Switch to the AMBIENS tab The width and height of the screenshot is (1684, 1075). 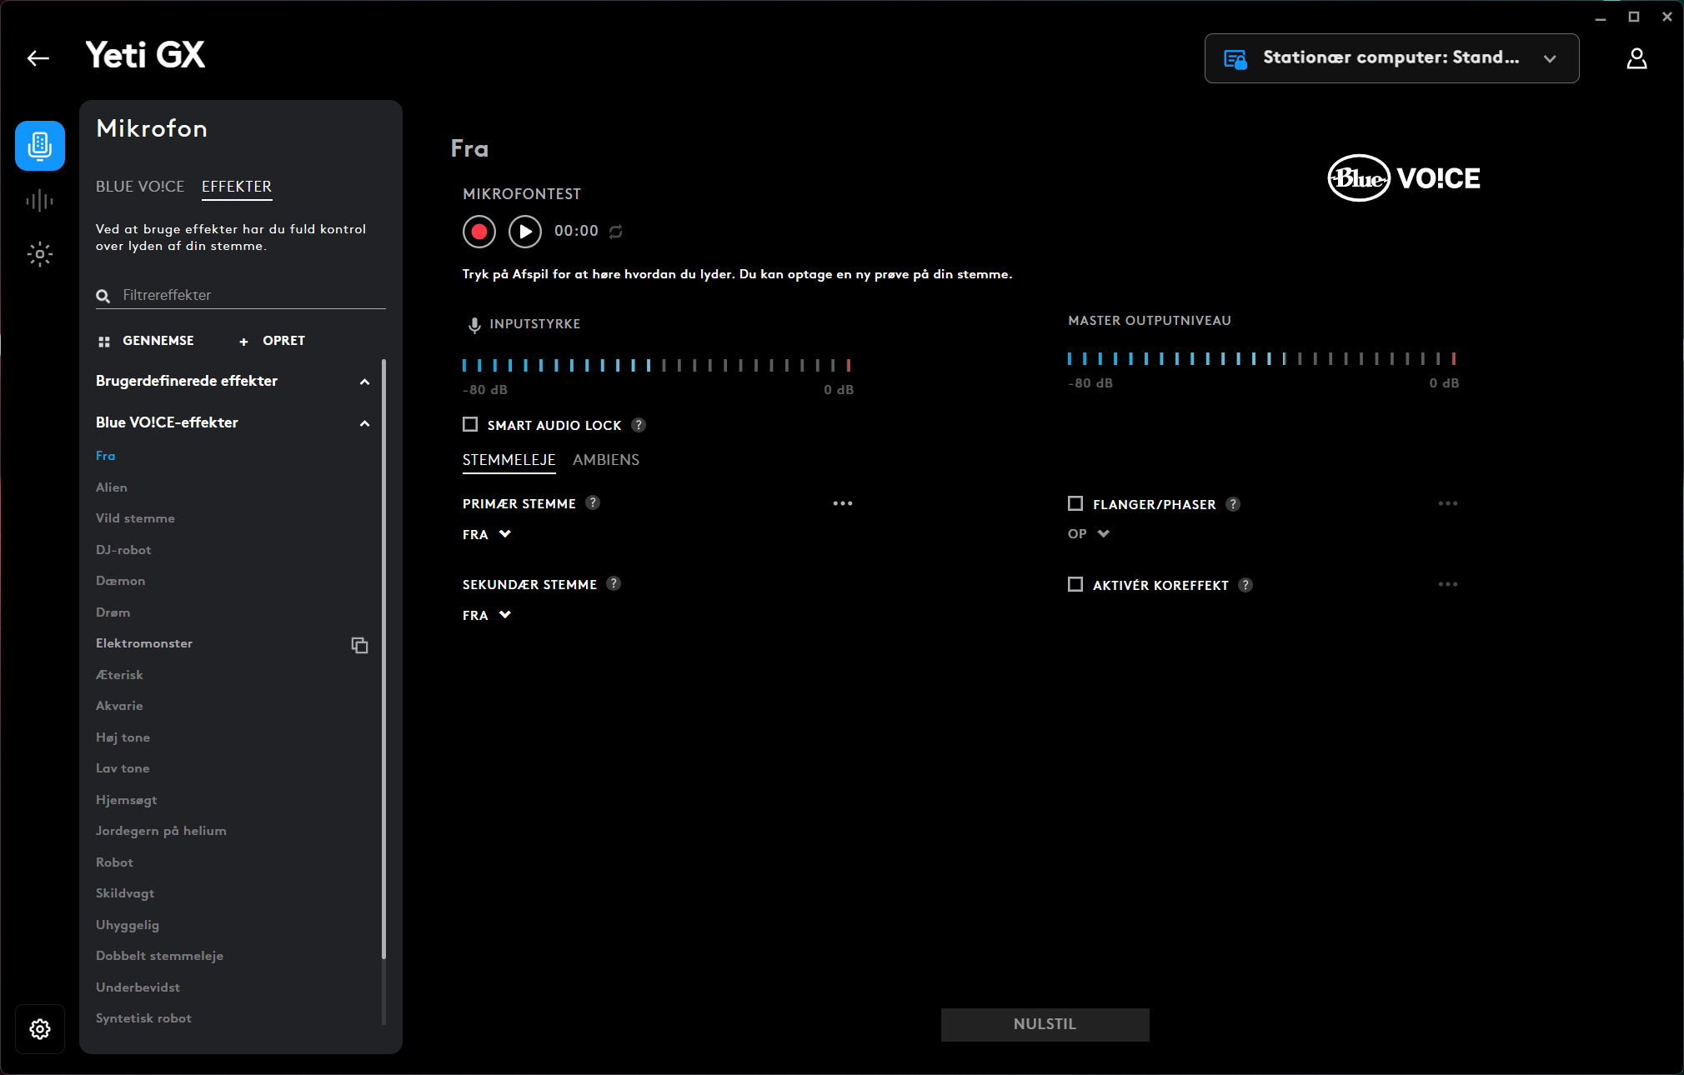tap(606, 460)
